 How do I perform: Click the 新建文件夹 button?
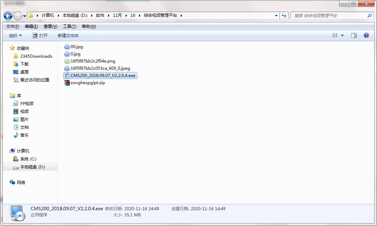click(x=68, y=35)
